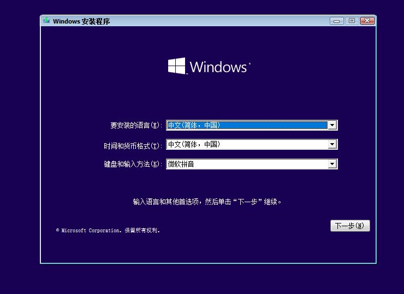Click the 微软拼音 keyboard combo box field
Screen dimensions: 404x294
pyautogui.click(x=252, y=164)
